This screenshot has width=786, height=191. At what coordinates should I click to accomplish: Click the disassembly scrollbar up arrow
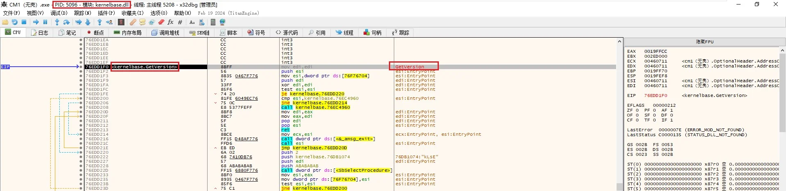(619, 41)
